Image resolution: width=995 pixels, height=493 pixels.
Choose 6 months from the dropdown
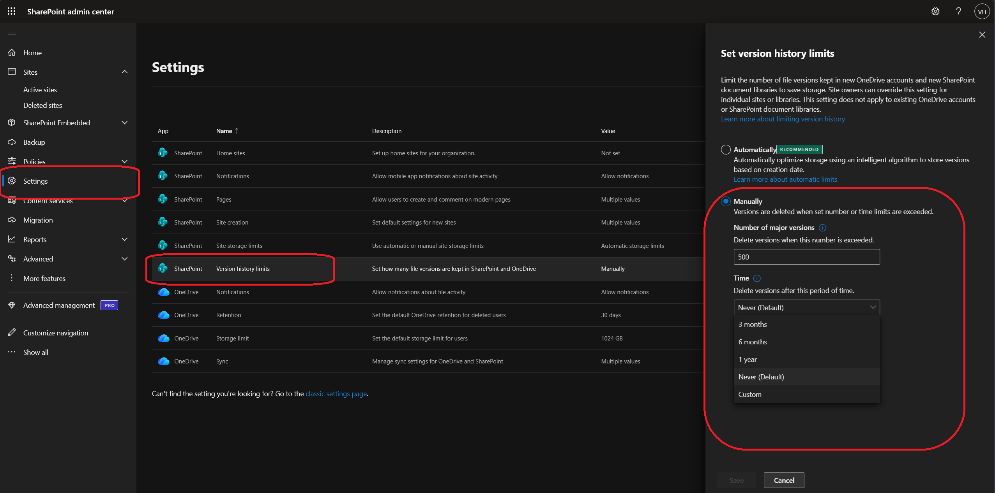806,342
